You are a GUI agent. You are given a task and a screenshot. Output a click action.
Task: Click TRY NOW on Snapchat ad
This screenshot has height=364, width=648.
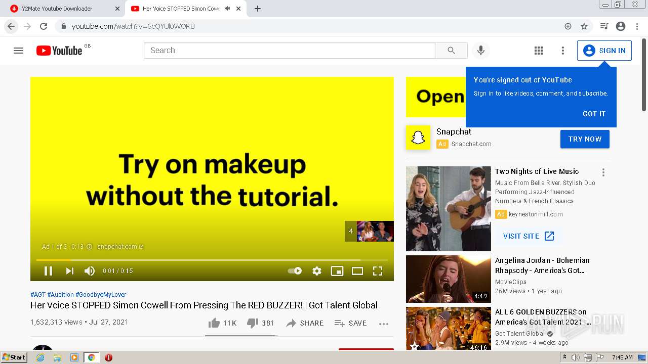[x=585, y=139]
